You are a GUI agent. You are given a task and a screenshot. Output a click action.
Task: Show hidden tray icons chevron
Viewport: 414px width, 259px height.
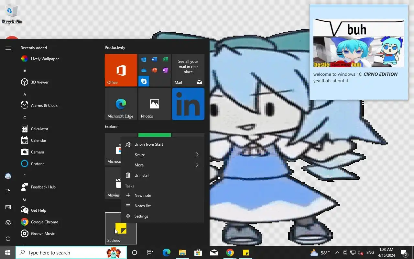pos(337,253)
